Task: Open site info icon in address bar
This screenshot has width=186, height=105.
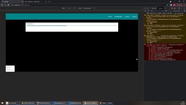Action: pyautogui.click(x=12, y=5)
